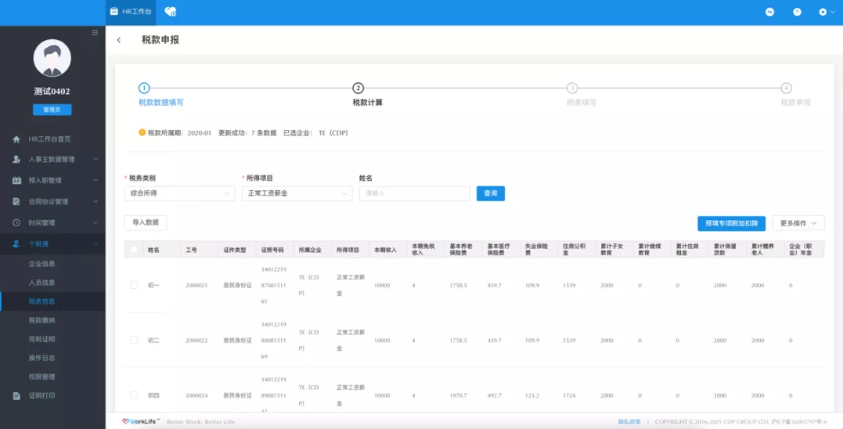The height and width of the screenshot is (429, 843).
Task: Open 完税证明 in the sidebar
Action: pos(42,339)
